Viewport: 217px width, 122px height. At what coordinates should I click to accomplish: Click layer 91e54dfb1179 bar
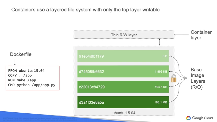click(x=123, y=56)
